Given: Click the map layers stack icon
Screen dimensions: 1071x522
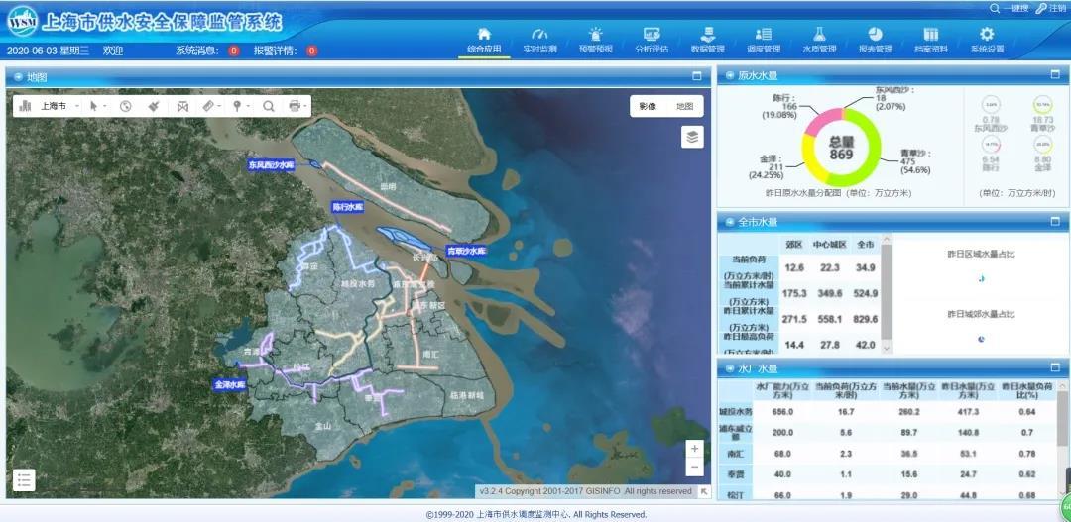Looking at the screenshot, I should point(692,137).
